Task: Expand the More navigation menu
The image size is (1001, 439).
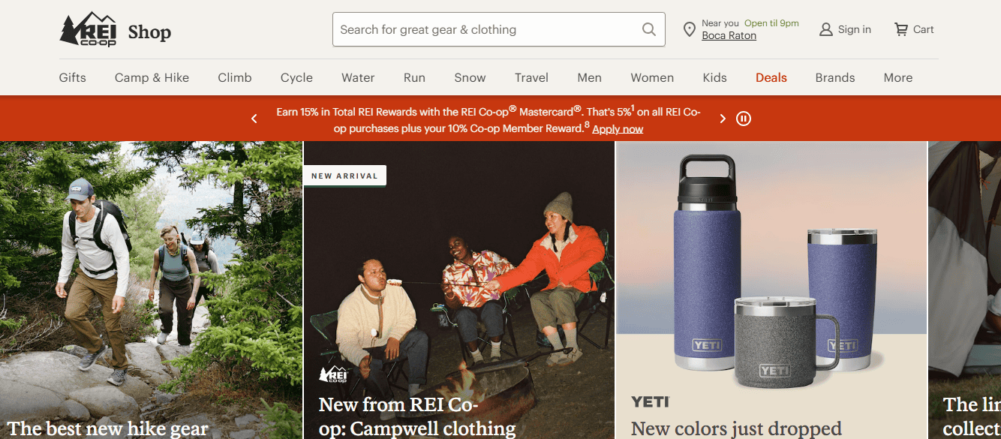Action: [898, 77]
